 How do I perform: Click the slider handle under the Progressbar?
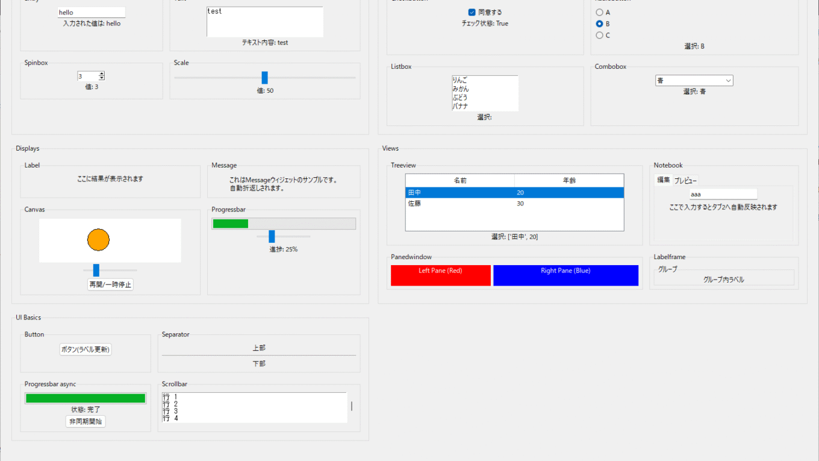pos(272,236)
